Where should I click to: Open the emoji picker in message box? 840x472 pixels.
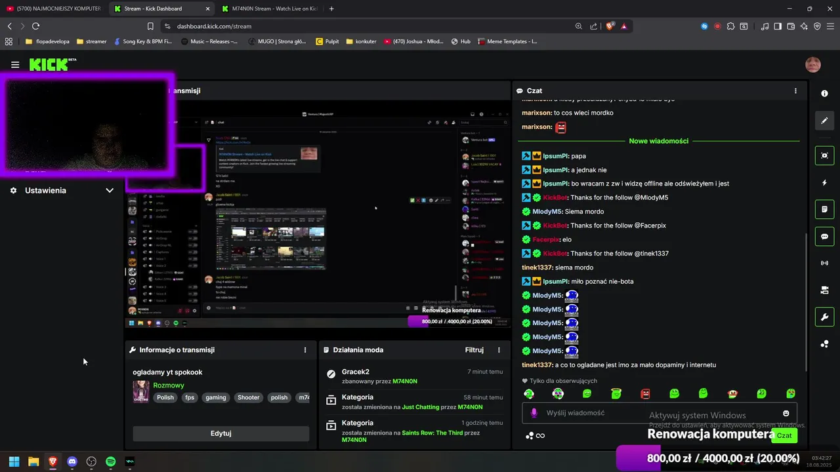pos(786,413)
